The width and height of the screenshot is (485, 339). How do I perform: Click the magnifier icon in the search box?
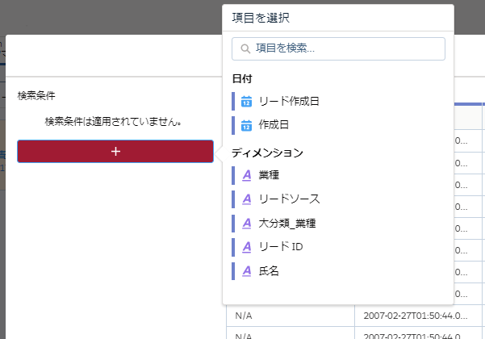point(245,48)
